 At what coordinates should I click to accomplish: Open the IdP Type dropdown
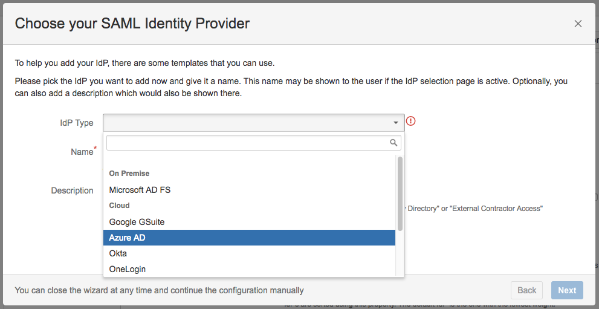[x=254, y=122]
